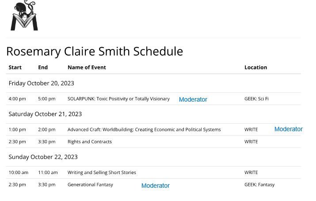
Task: Select the GEEK: Fantasy location
Action: (259, 185)
